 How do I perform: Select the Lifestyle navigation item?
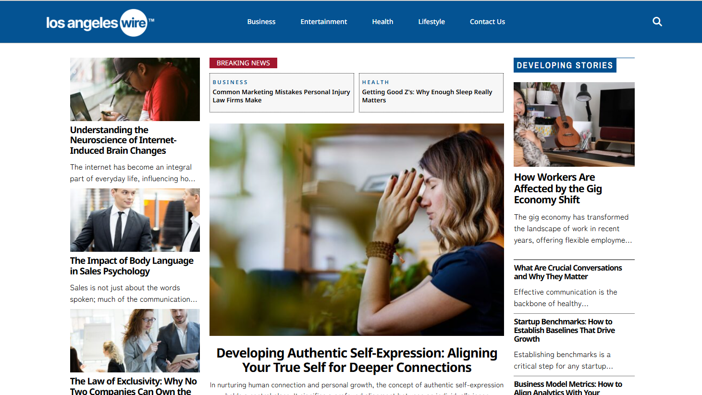[431, 22]
